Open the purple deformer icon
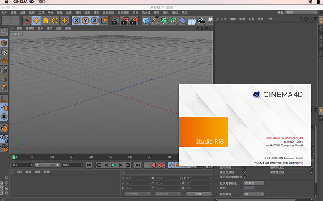This screenshot has width=323, height=201. [x=182, y=21]
